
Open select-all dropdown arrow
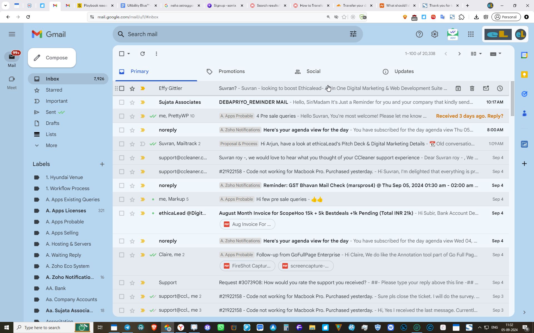tap(128, 54)
